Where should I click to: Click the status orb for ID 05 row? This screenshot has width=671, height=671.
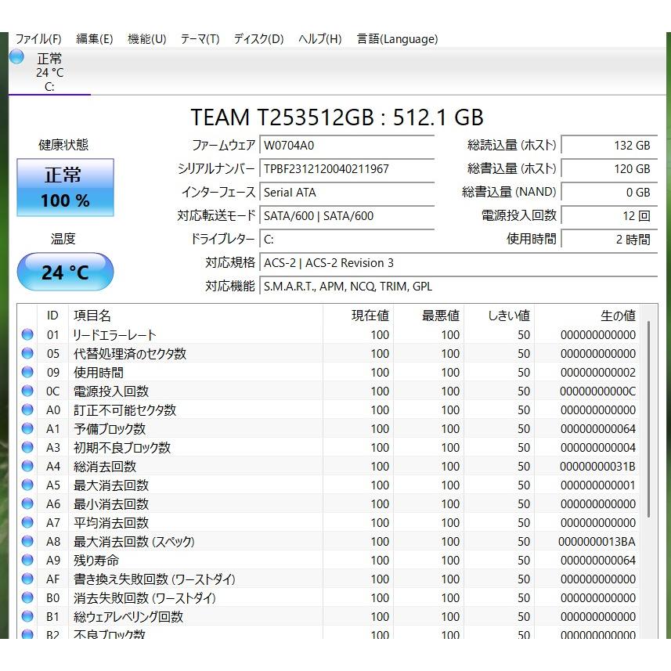27,353
